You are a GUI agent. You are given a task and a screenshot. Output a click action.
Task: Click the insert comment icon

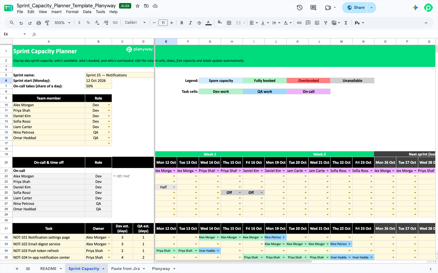click(x=308, y=23)
